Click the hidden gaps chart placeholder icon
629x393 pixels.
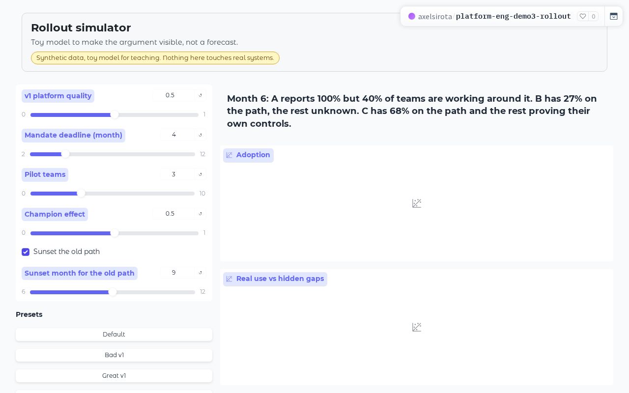click(417, 327)
